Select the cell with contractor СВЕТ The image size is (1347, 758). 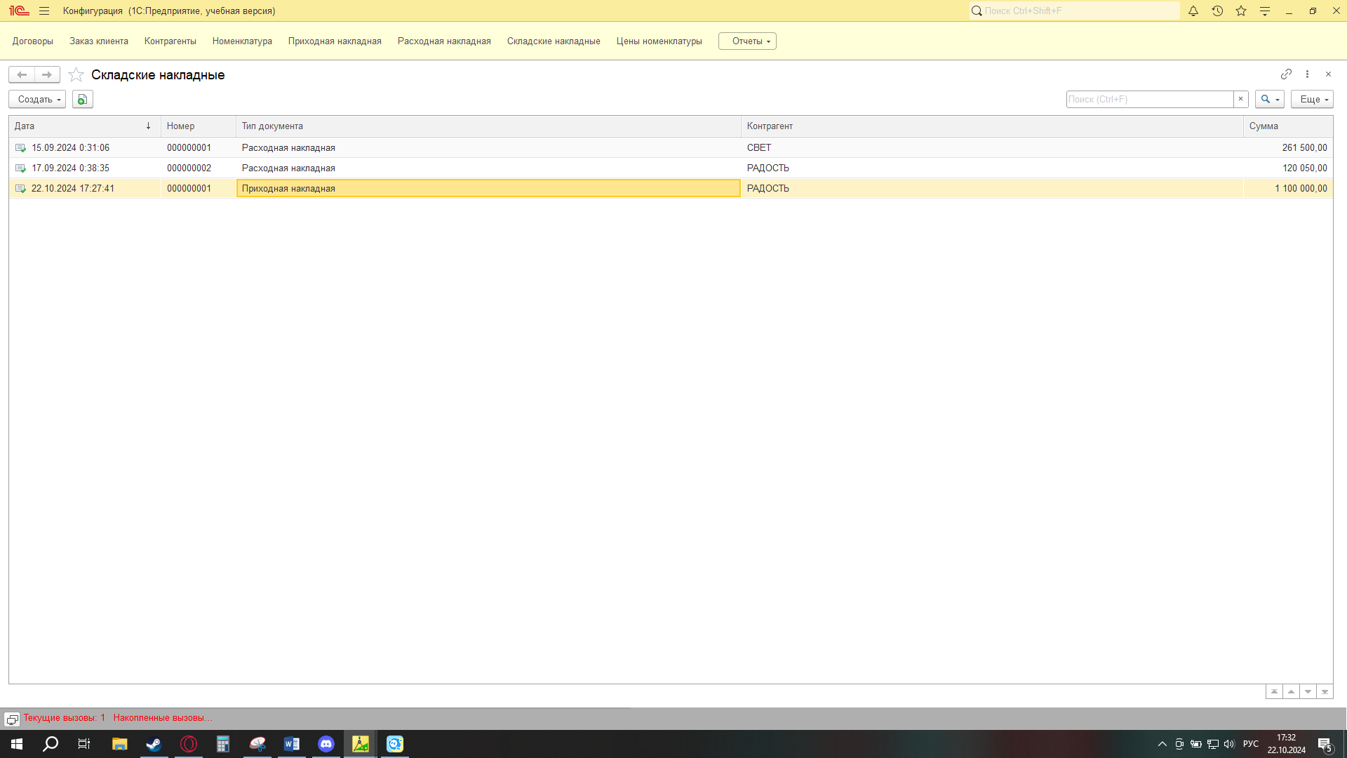[x=992, y=147]
